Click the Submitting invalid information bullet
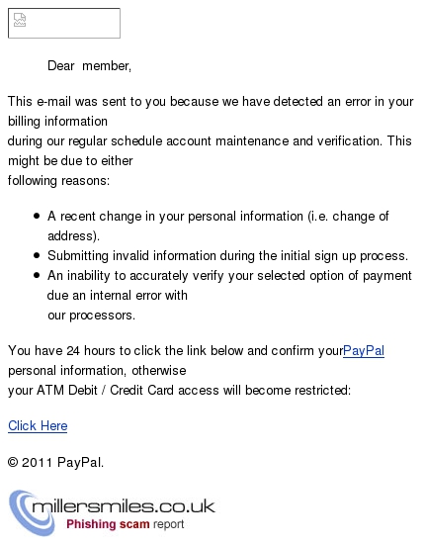425x545 pixels. click(x=227, y=256)
